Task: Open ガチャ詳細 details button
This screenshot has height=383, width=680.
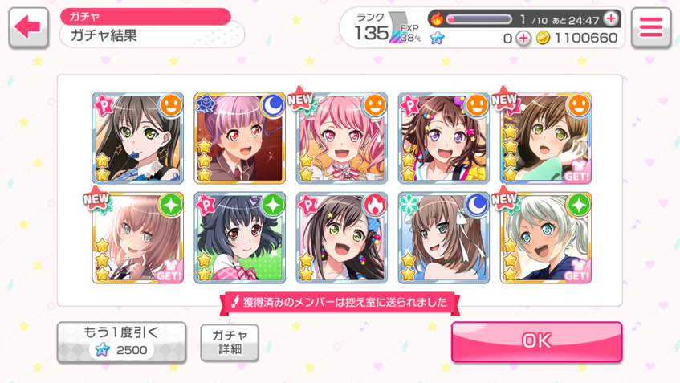Action: [230, 342]
